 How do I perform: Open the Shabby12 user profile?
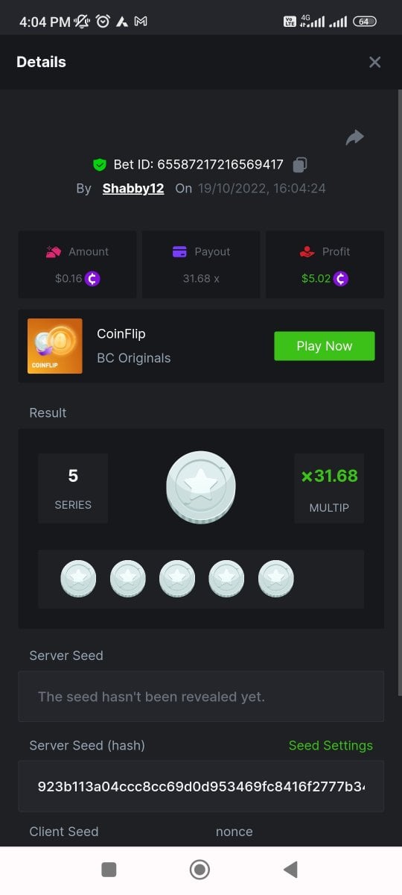click(x=133, y=188)
